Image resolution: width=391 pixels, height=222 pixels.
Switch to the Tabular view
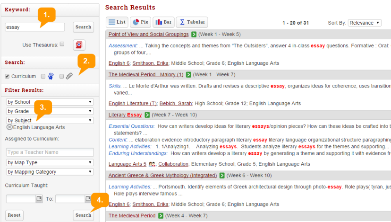coord(192,22)
